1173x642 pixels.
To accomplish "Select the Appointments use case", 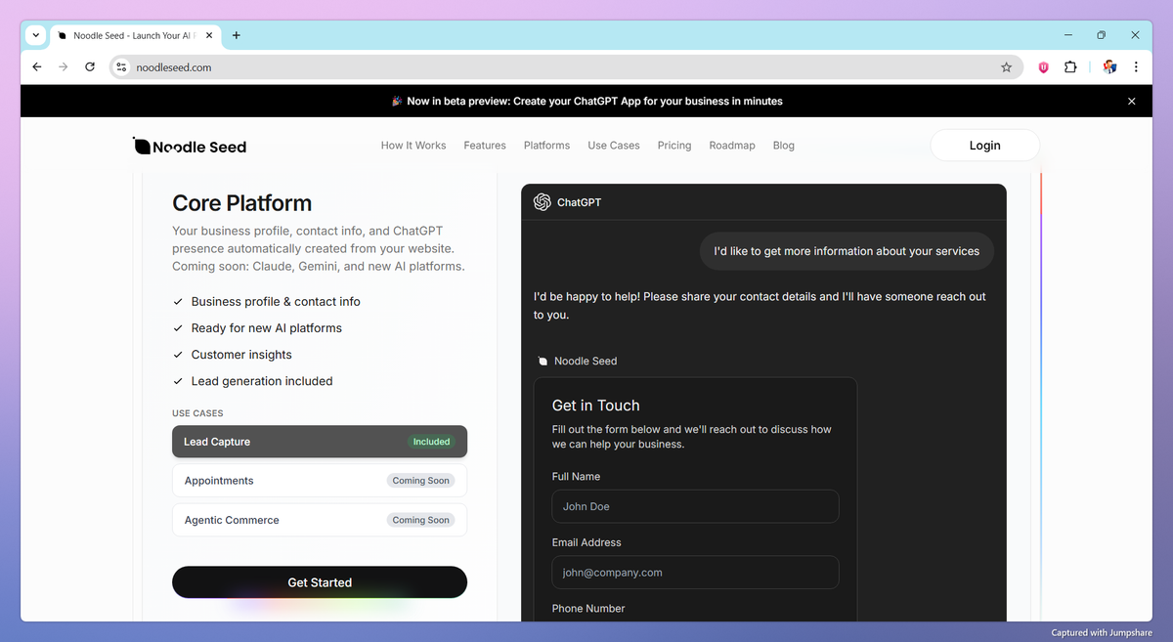I will [x=320, y=481].
